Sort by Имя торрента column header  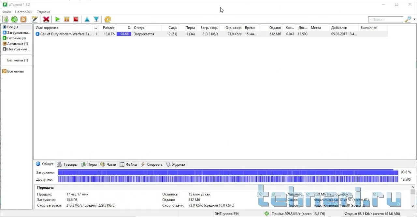pos(63,28)
